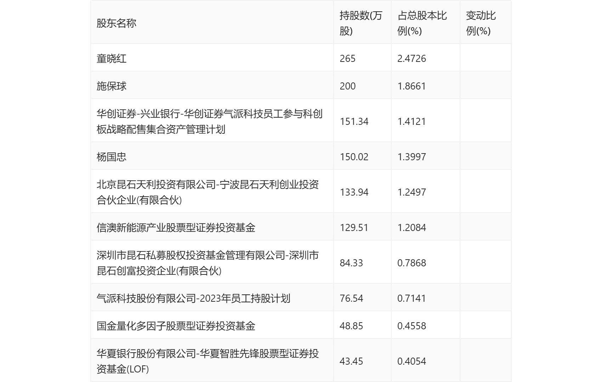The image size is (602, 382).
Task: Select the 北京昆石天利投资有限公司 row name
Action: tap(208, 192)
